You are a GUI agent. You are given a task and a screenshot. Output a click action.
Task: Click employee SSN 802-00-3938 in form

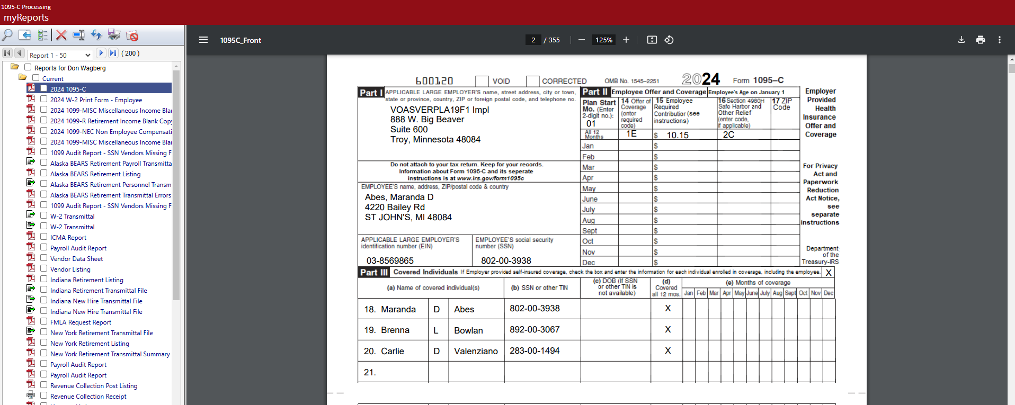point(506,260)
